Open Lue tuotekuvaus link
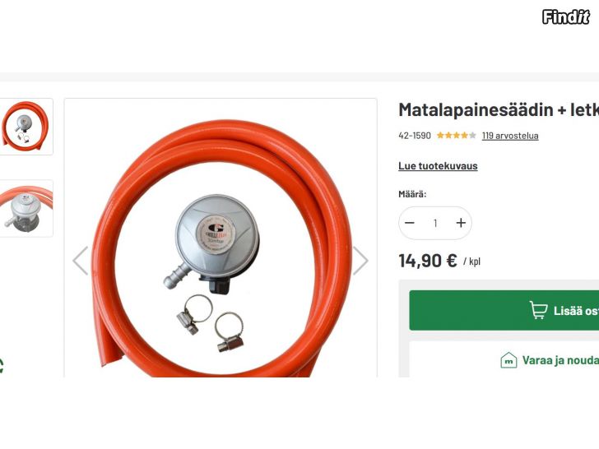 coord(438,166)
